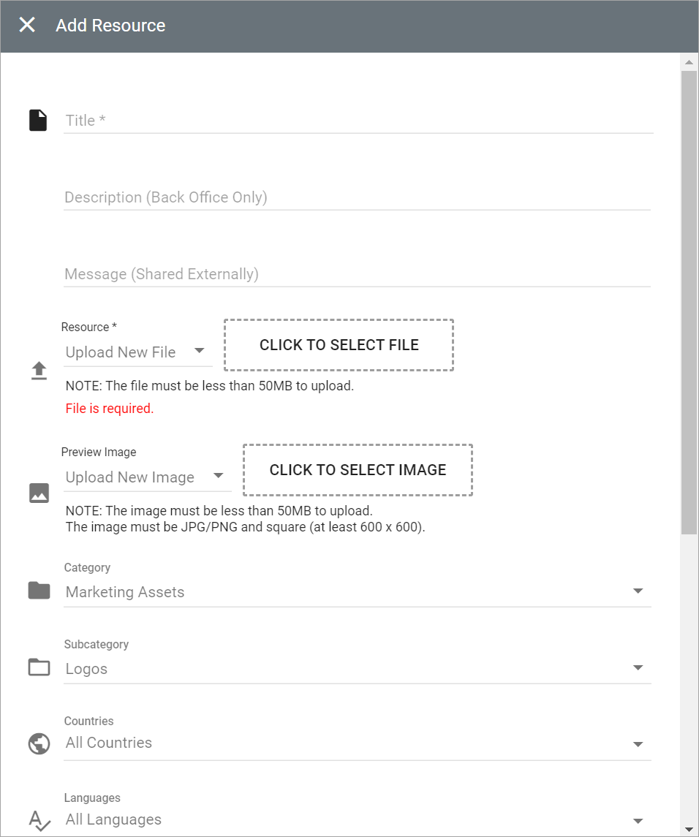699x837 pixels.
Task: Click the scrollbar down arrow
Action: (689, 830)
